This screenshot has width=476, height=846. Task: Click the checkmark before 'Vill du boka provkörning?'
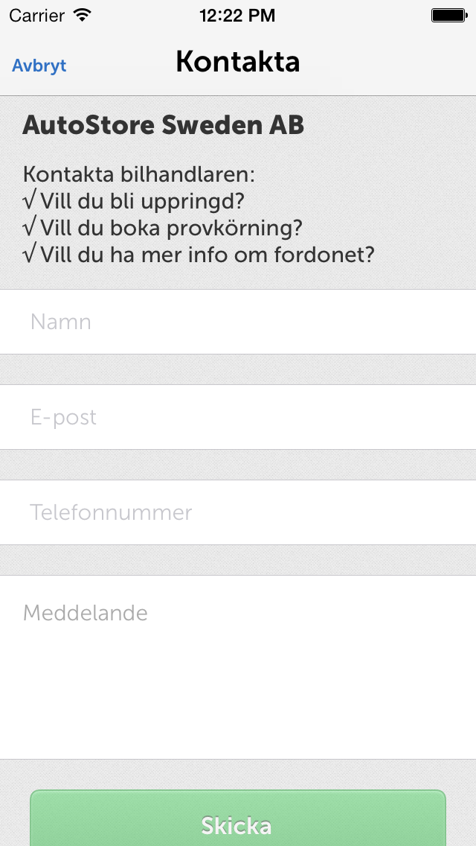(29, 228)
